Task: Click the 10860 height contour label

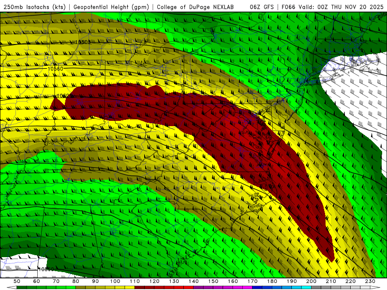Action: pyautogui.click(x=45, y=269)
